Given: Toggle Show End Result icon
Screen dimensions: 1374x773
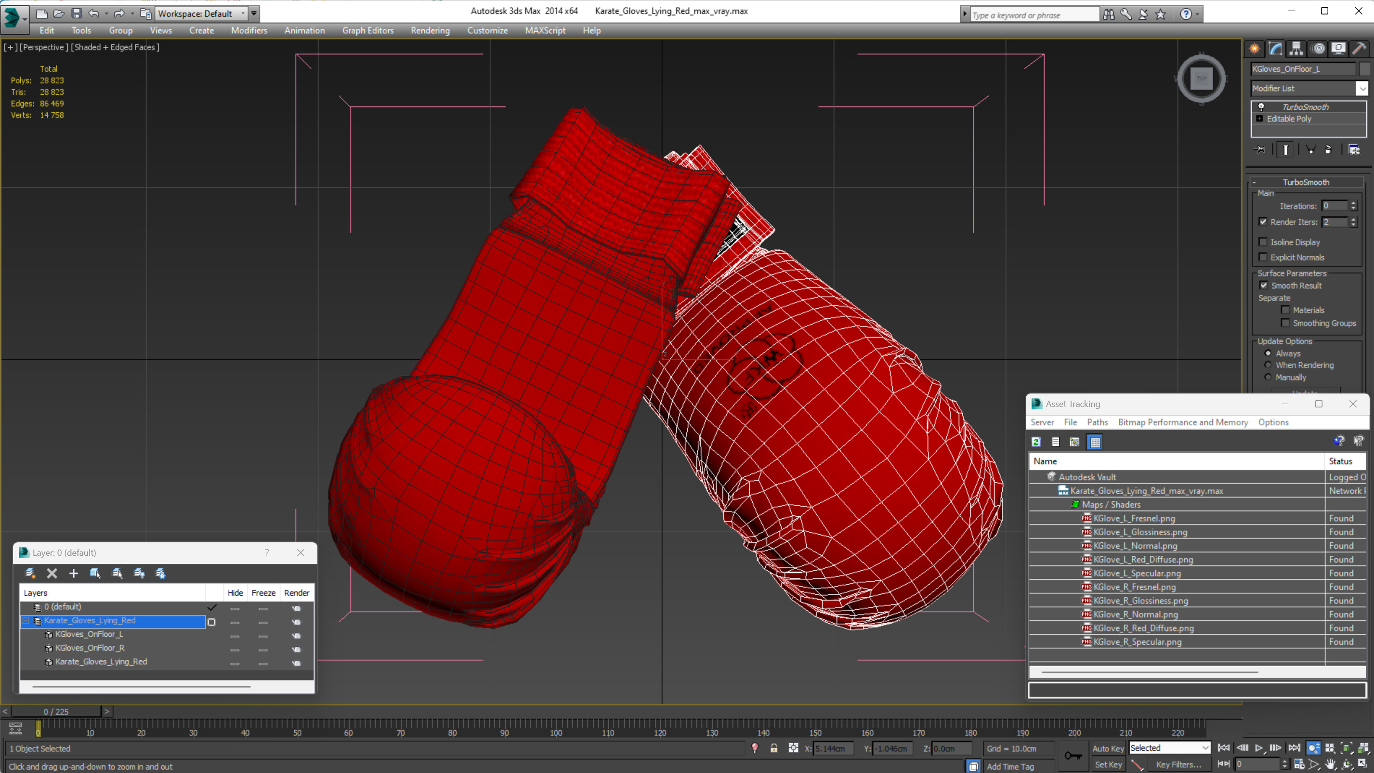Looking at the screenshot, I should (1285, 149).
